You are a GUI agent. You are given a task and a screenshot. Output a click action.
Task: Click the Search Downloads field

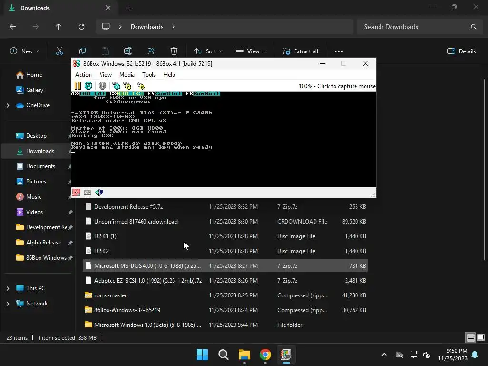point(420,27)
